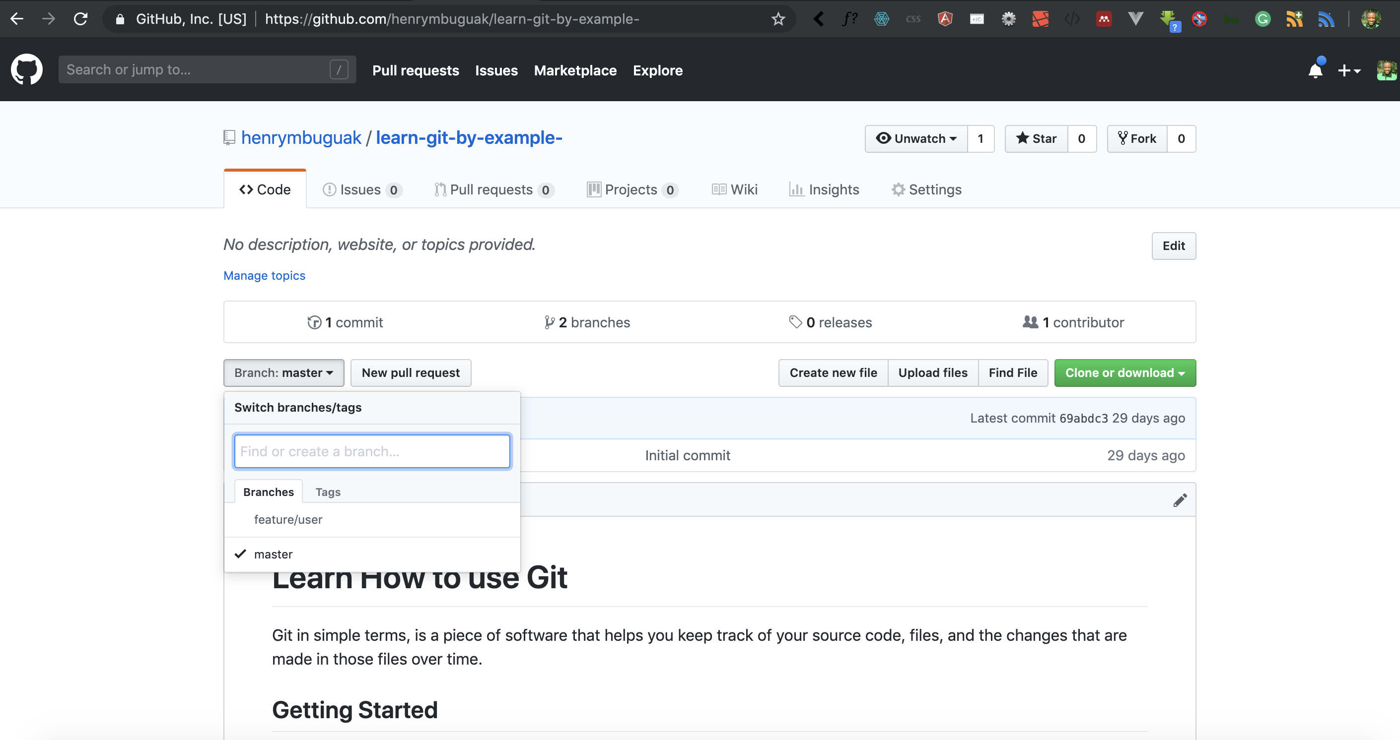Viewport: 1400px width, 740px height.
Task: Open the Grammarly extension icon
Action: [x=1262, y=19]
